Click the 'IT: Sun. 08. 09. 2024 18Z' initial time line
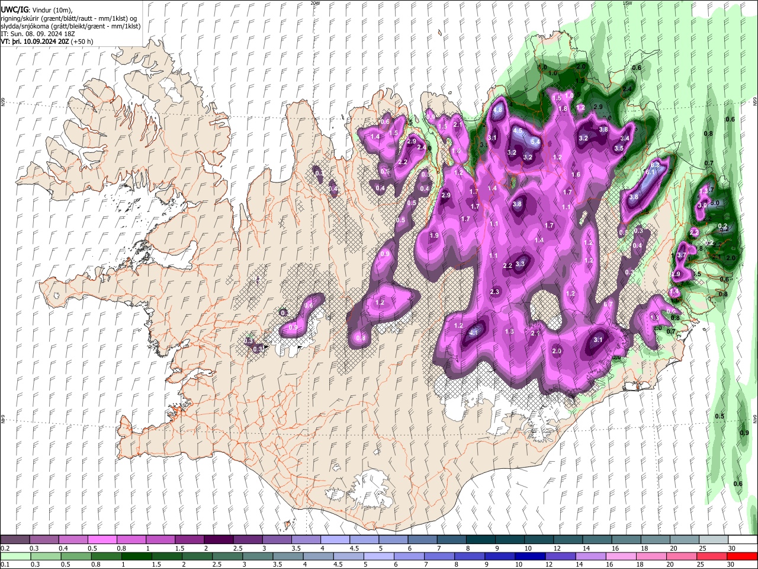This screenshot has width=758, height=569. coord(38,34)
